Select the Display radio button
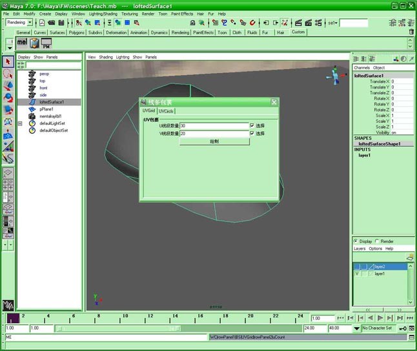 click(x=356, y=241)
